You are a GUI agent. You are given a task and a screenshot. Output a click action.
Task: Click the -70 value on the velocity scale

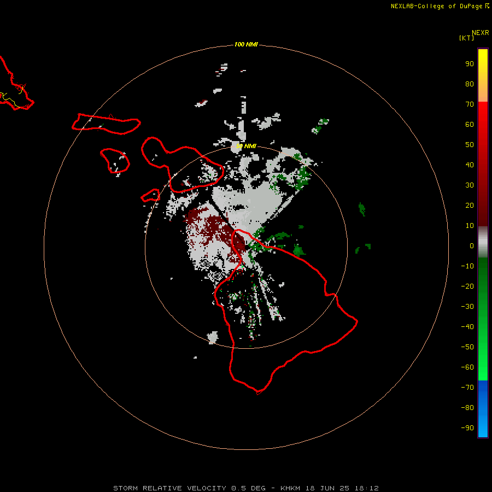pos(467,388)
